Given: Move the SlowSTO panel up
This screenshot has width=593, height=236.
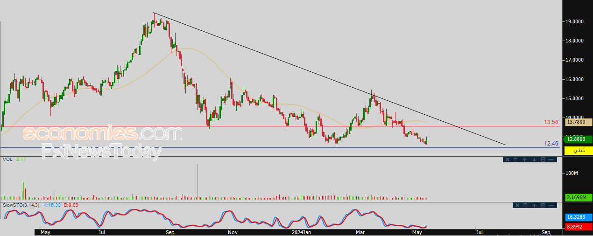Looking at the screenshot, I should pos(534,205).
